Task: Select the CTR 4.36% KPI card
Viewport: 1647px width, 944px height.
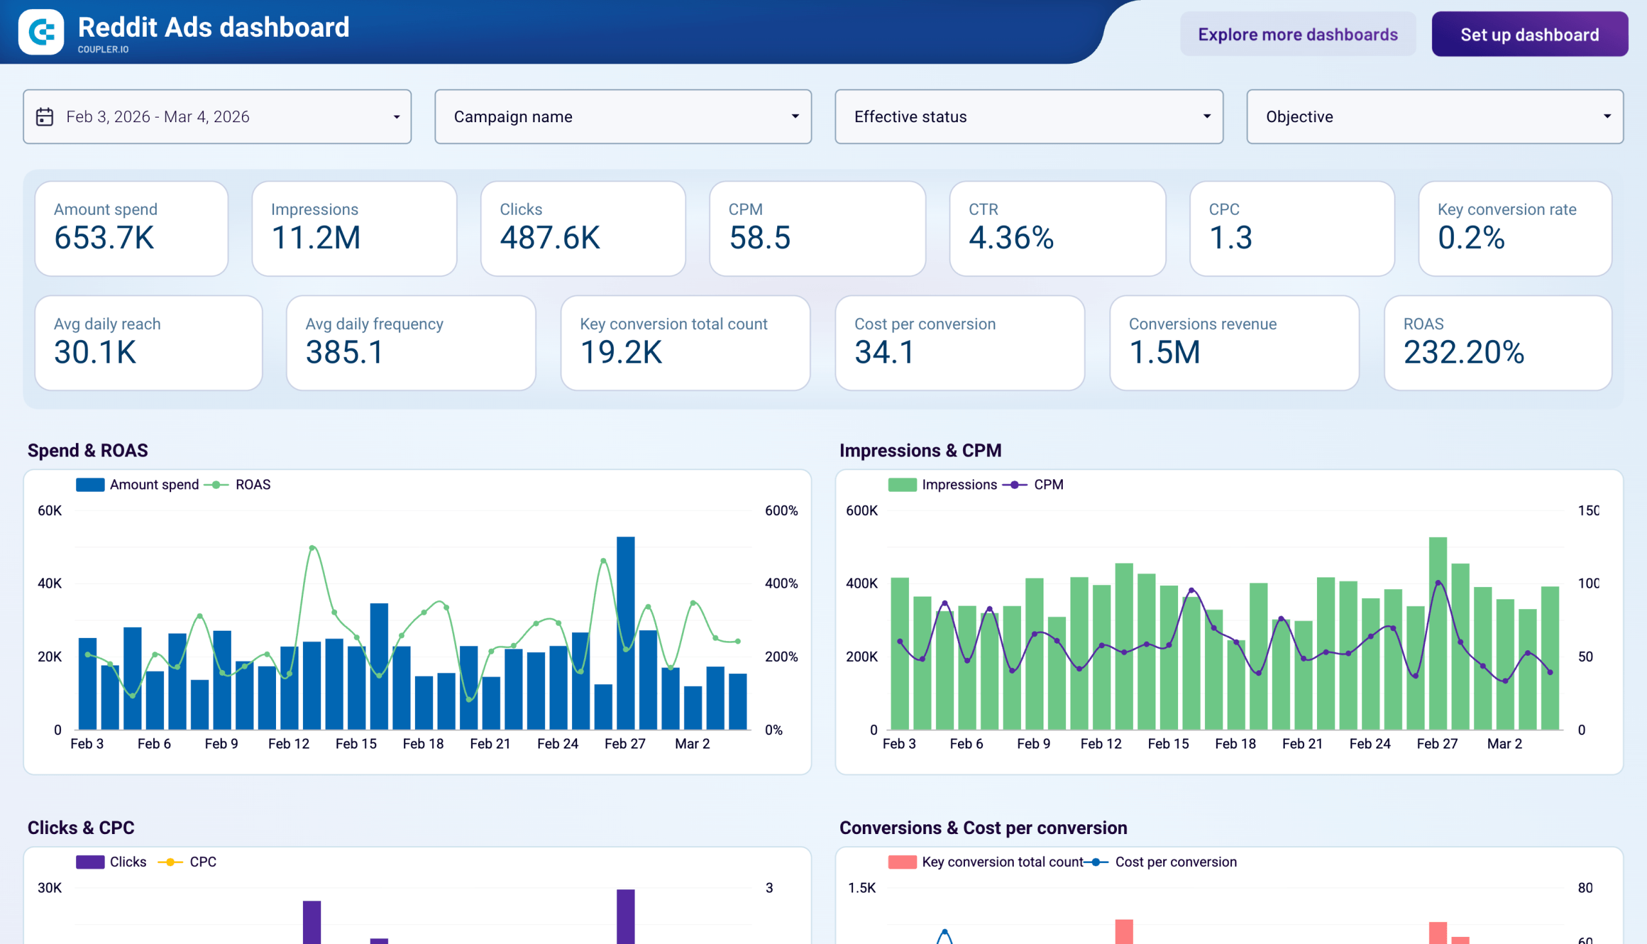Action: pos(1056,228)
